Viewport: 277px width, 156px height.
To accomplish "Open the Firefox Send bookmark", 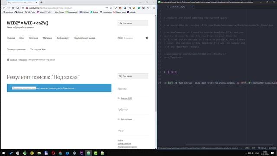I will (119, 12).
